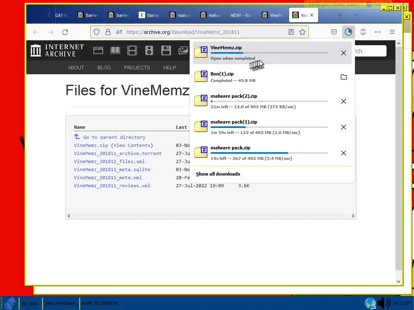
Task: Switch to NEW! - Bon tab
Action: click(242, 15)
